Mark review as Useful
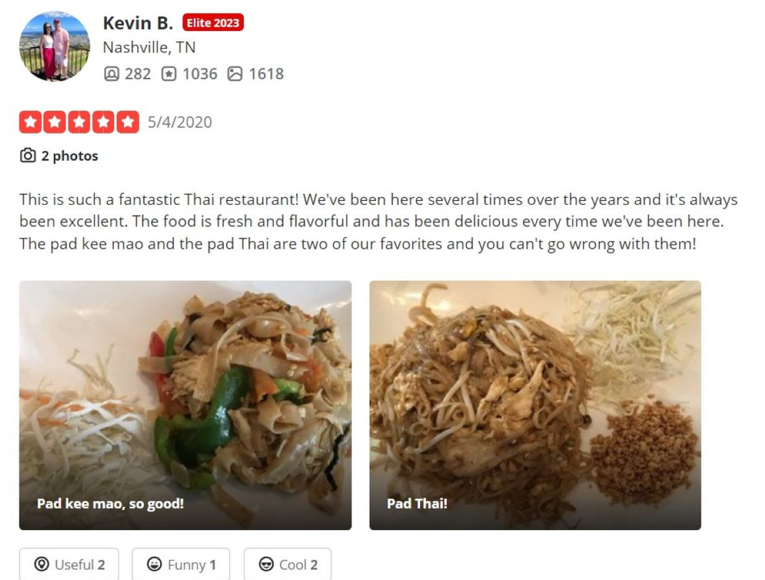Image resolution: width=765 pixels, height=580 pixels. coord(69,564)
